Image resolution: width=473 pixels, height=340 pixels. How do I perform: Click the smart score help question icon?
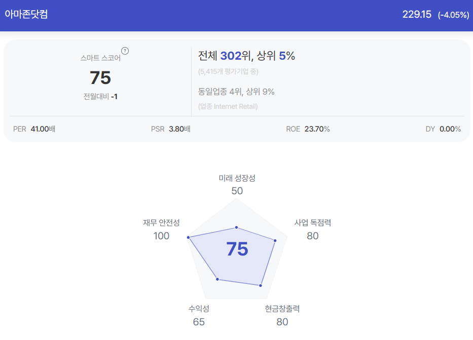coord(125,51)
